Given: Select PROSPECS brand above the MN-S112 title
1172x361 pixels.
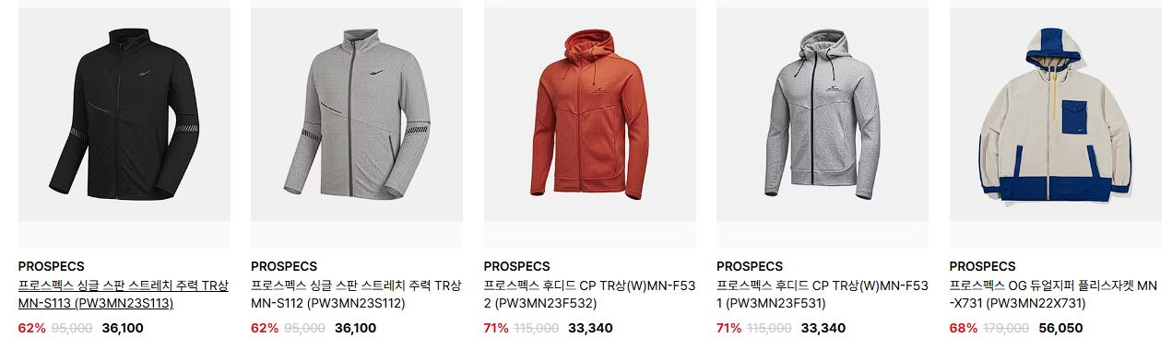Looking at the screenshot, I should pyautogui.click(x=284, y=266).
